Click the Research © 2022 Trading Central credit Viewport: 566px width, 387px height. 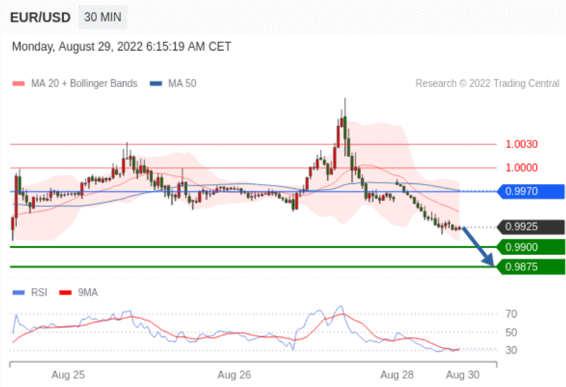tap(487, 84)
